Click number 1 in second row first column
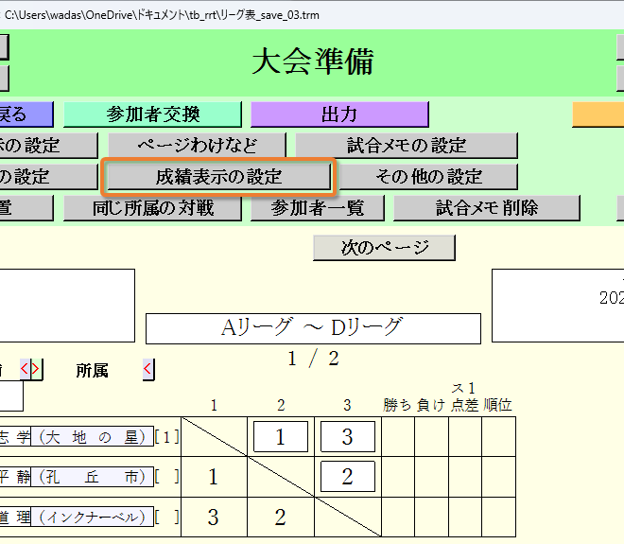 214,477
